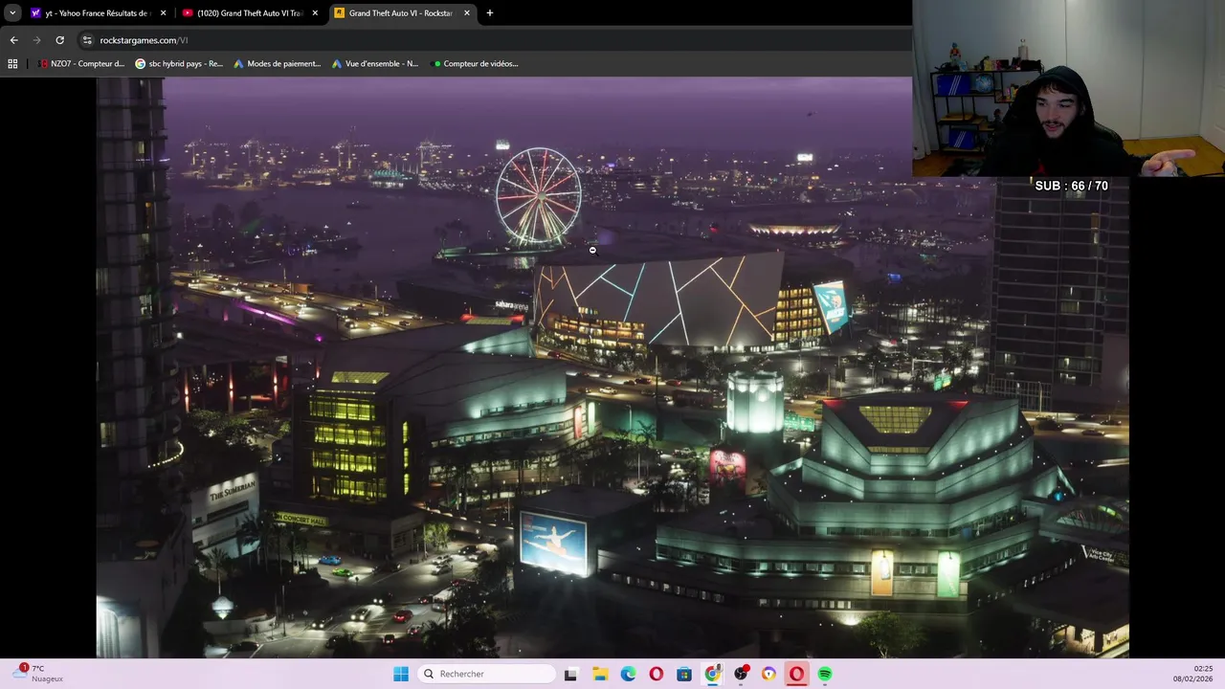Click the GTA VI city screenshot image
Image resolution: width=1225 pixels, height=689 pixels.
(x=612, y=367)
